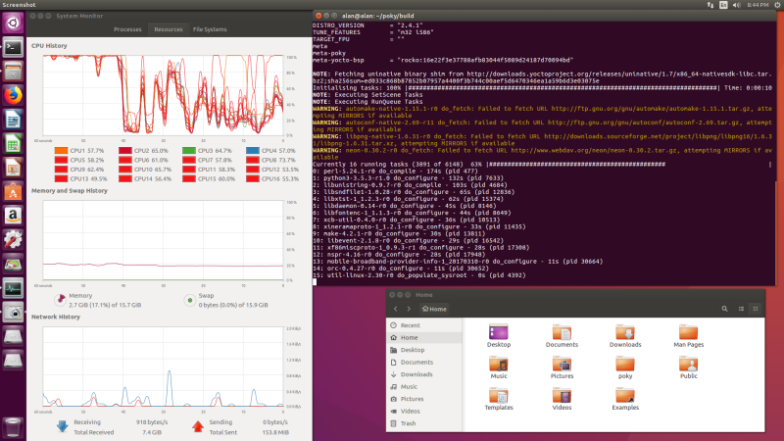Open the network indicator menu
This screenshot has width=784, height=441.
[x=710, y=5]
